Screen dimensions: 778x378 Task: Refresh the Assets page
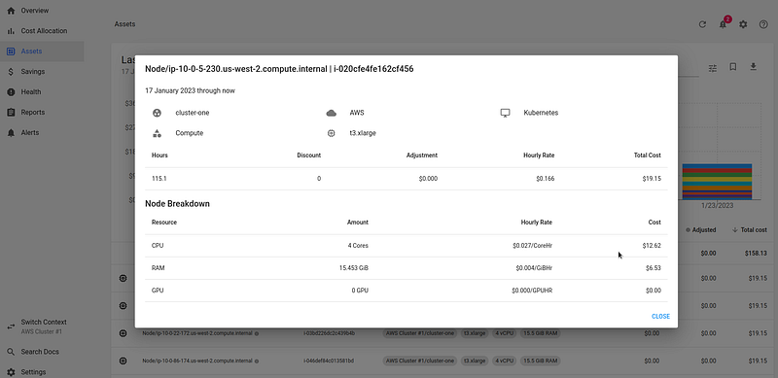click(702, 24)
